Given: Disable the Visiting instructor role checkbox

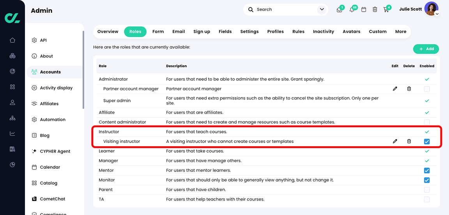Looking at the screenshot, I should coord(427,142).
